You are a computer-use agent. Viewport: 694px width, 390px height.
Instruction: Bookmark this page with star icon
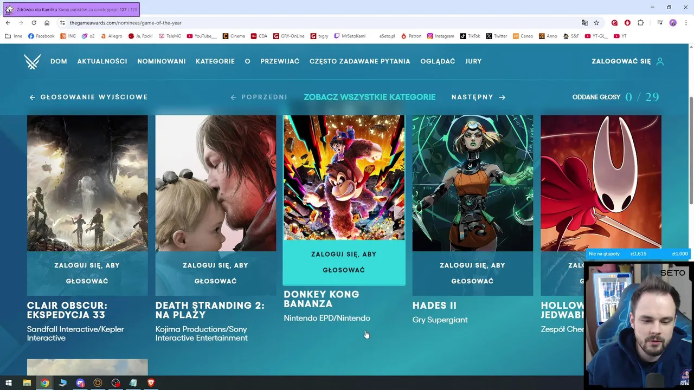point(596,23)
